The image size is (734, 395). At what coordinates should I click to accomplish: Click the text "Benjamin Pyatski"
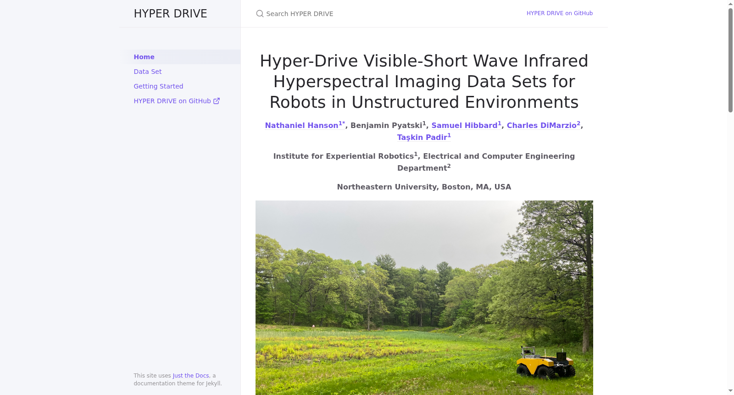pyautogui.click(x=386, y=125)
